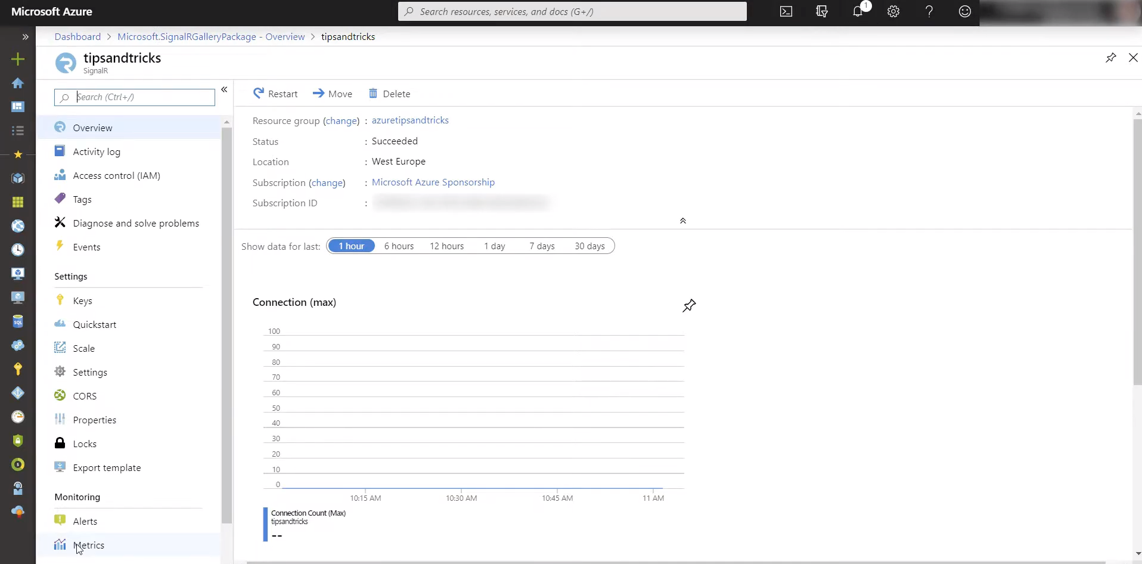Viewport: 1142px width, 564px height.
Task: Open Metrics under Monitoring
Action: (129, 545)
